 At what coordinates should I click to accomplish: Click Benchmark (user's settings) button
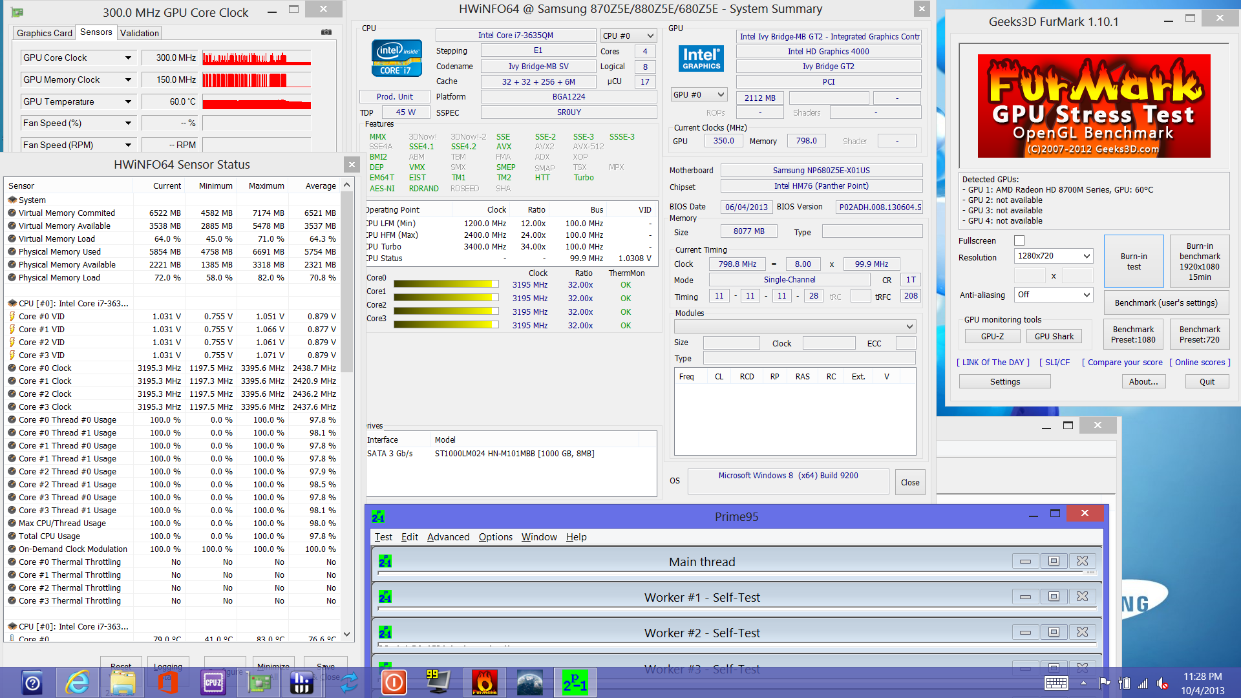(x=1166, y=303)
